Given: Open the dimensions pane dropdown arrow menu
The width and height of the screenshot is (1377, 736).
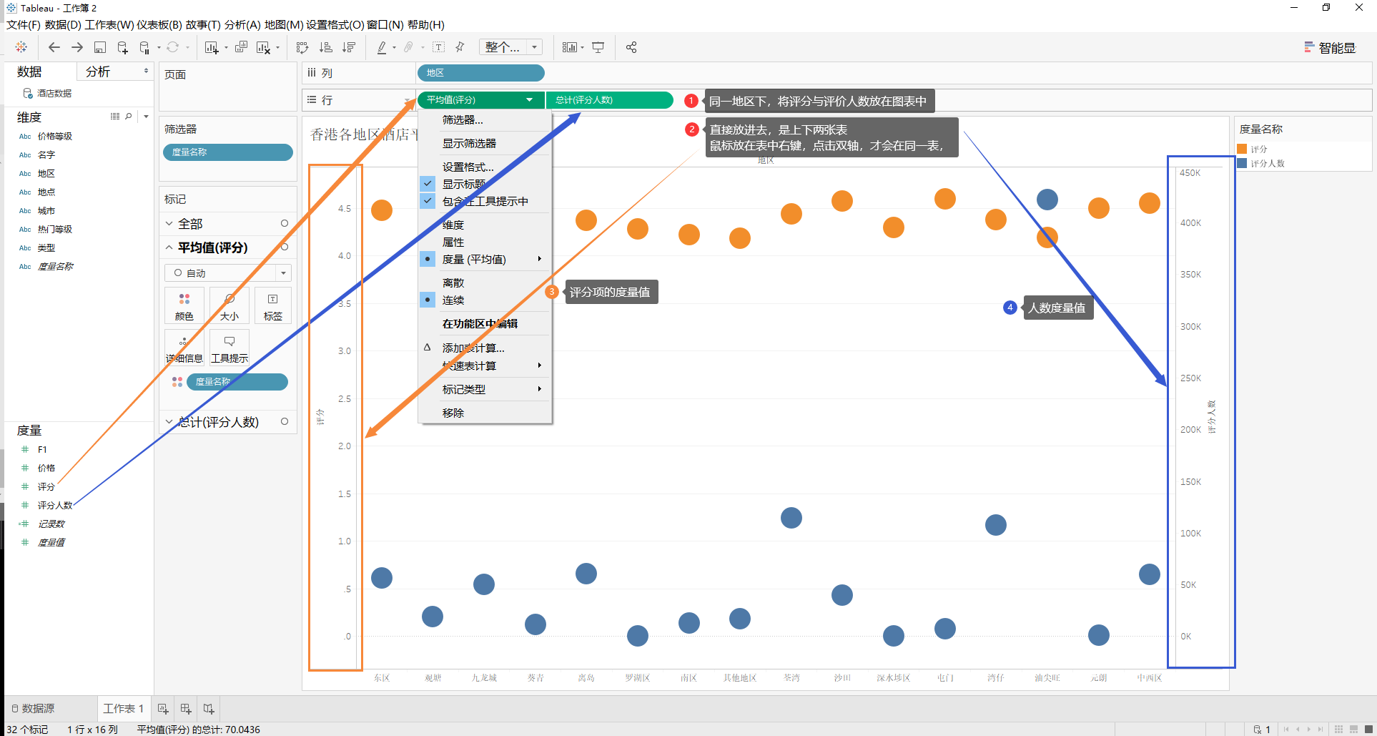Looking at the screenshot, I should pos(146,116).
